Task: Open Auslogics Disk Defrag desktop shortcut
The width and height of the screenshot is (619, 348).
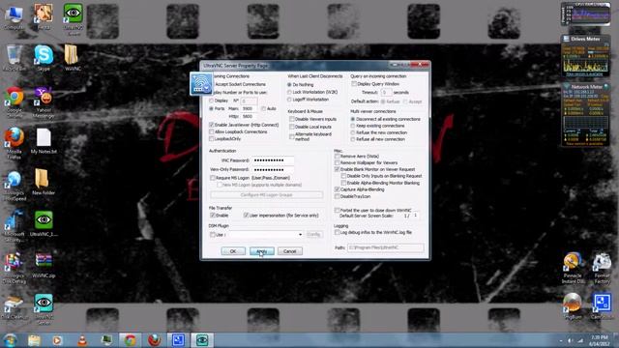Action: [15, 268]
